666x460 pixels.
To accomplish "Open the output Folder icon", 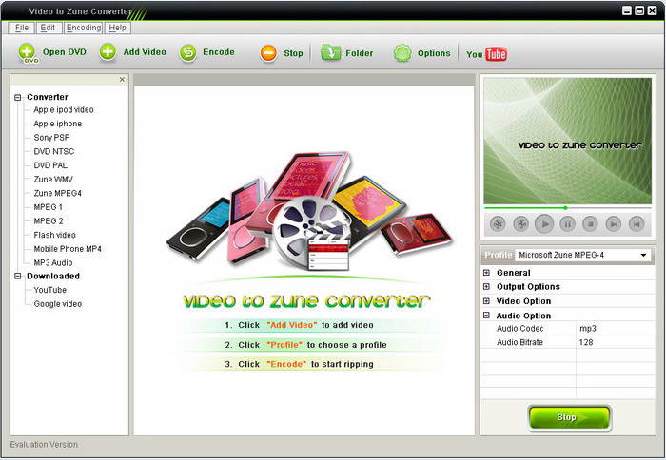I will pos(330,53).
